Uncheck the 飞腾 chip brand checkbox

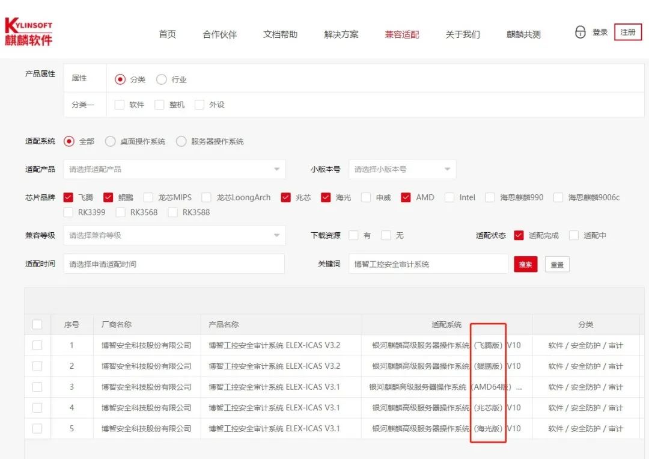(x=69, y=197)
